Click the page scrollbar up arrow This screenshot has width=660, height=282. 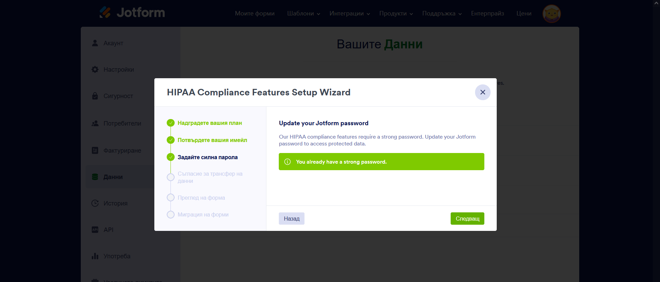(x=657, y=3)
